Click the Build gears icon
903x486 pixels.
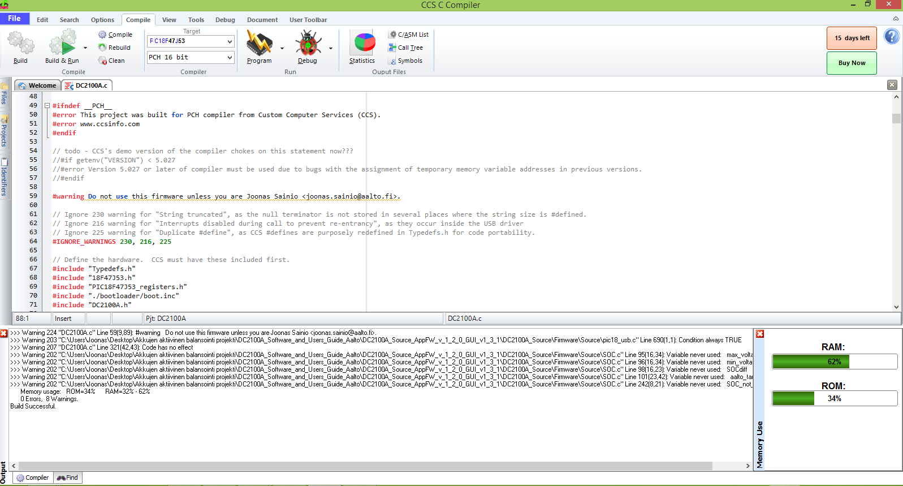pyautogui.click(x=20, y=43)
